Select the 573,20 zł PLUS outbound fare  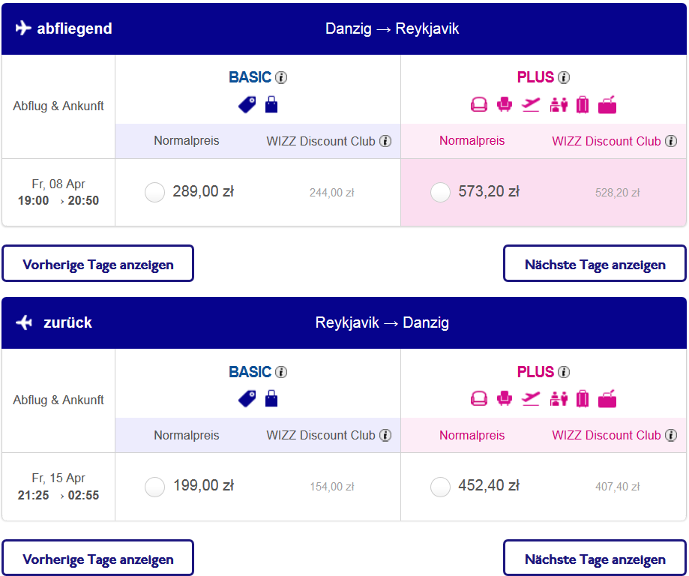point(440,192)
